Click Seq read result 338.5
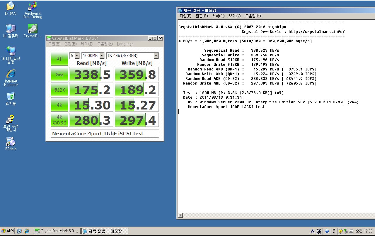Viewport: 375px width, 236px height. (91, 74)
